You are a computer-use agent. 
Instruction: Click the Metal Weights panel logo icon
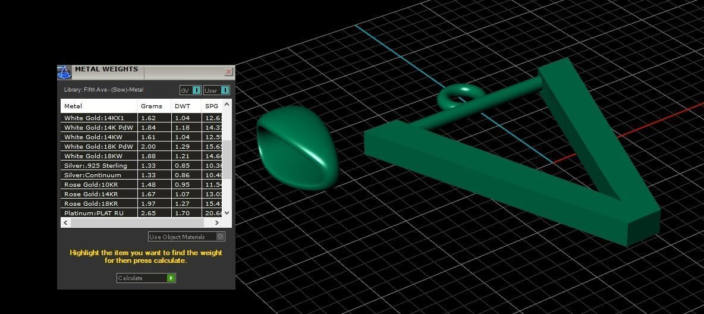pos(64,73)
